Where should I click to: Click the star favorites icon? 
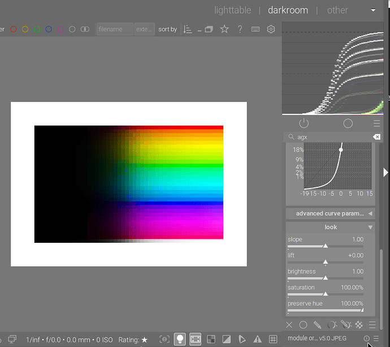224,29
